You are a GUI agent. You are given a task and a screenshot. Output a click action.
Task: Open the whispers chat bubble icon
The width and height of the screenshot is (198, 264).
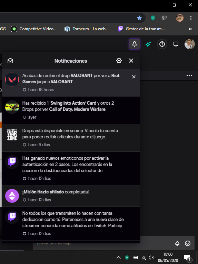coord(176,44)
